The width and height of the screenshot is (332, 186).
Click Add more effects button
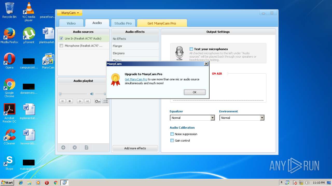pyautogui.click(x=135, y=148)
